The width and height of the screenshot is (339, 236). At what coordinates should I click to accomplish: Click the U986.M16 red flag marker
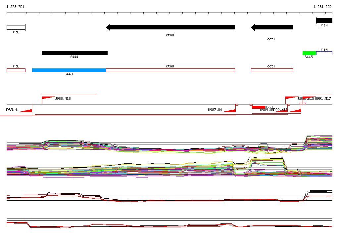48,98
